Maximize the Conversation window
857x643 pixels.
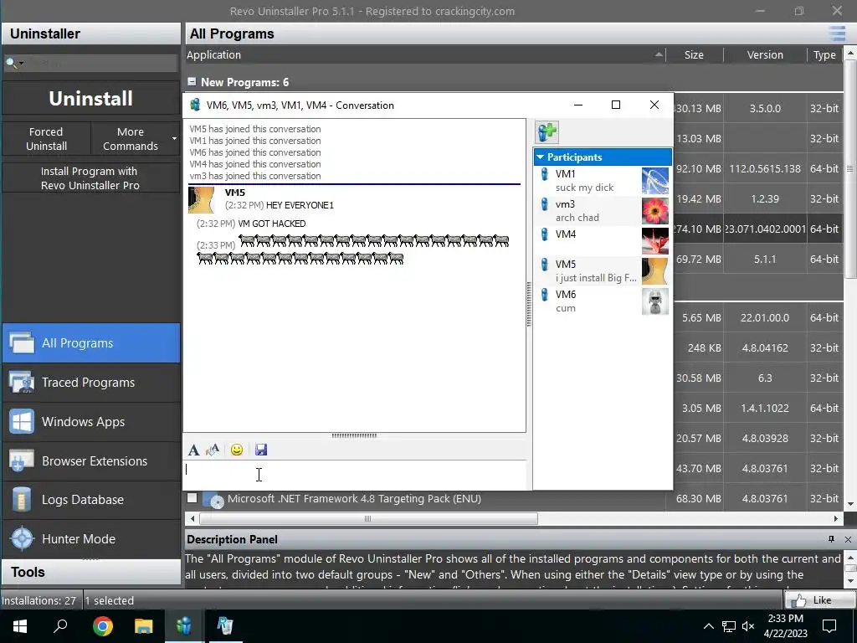pyautogui.click(x=615, y=105)
